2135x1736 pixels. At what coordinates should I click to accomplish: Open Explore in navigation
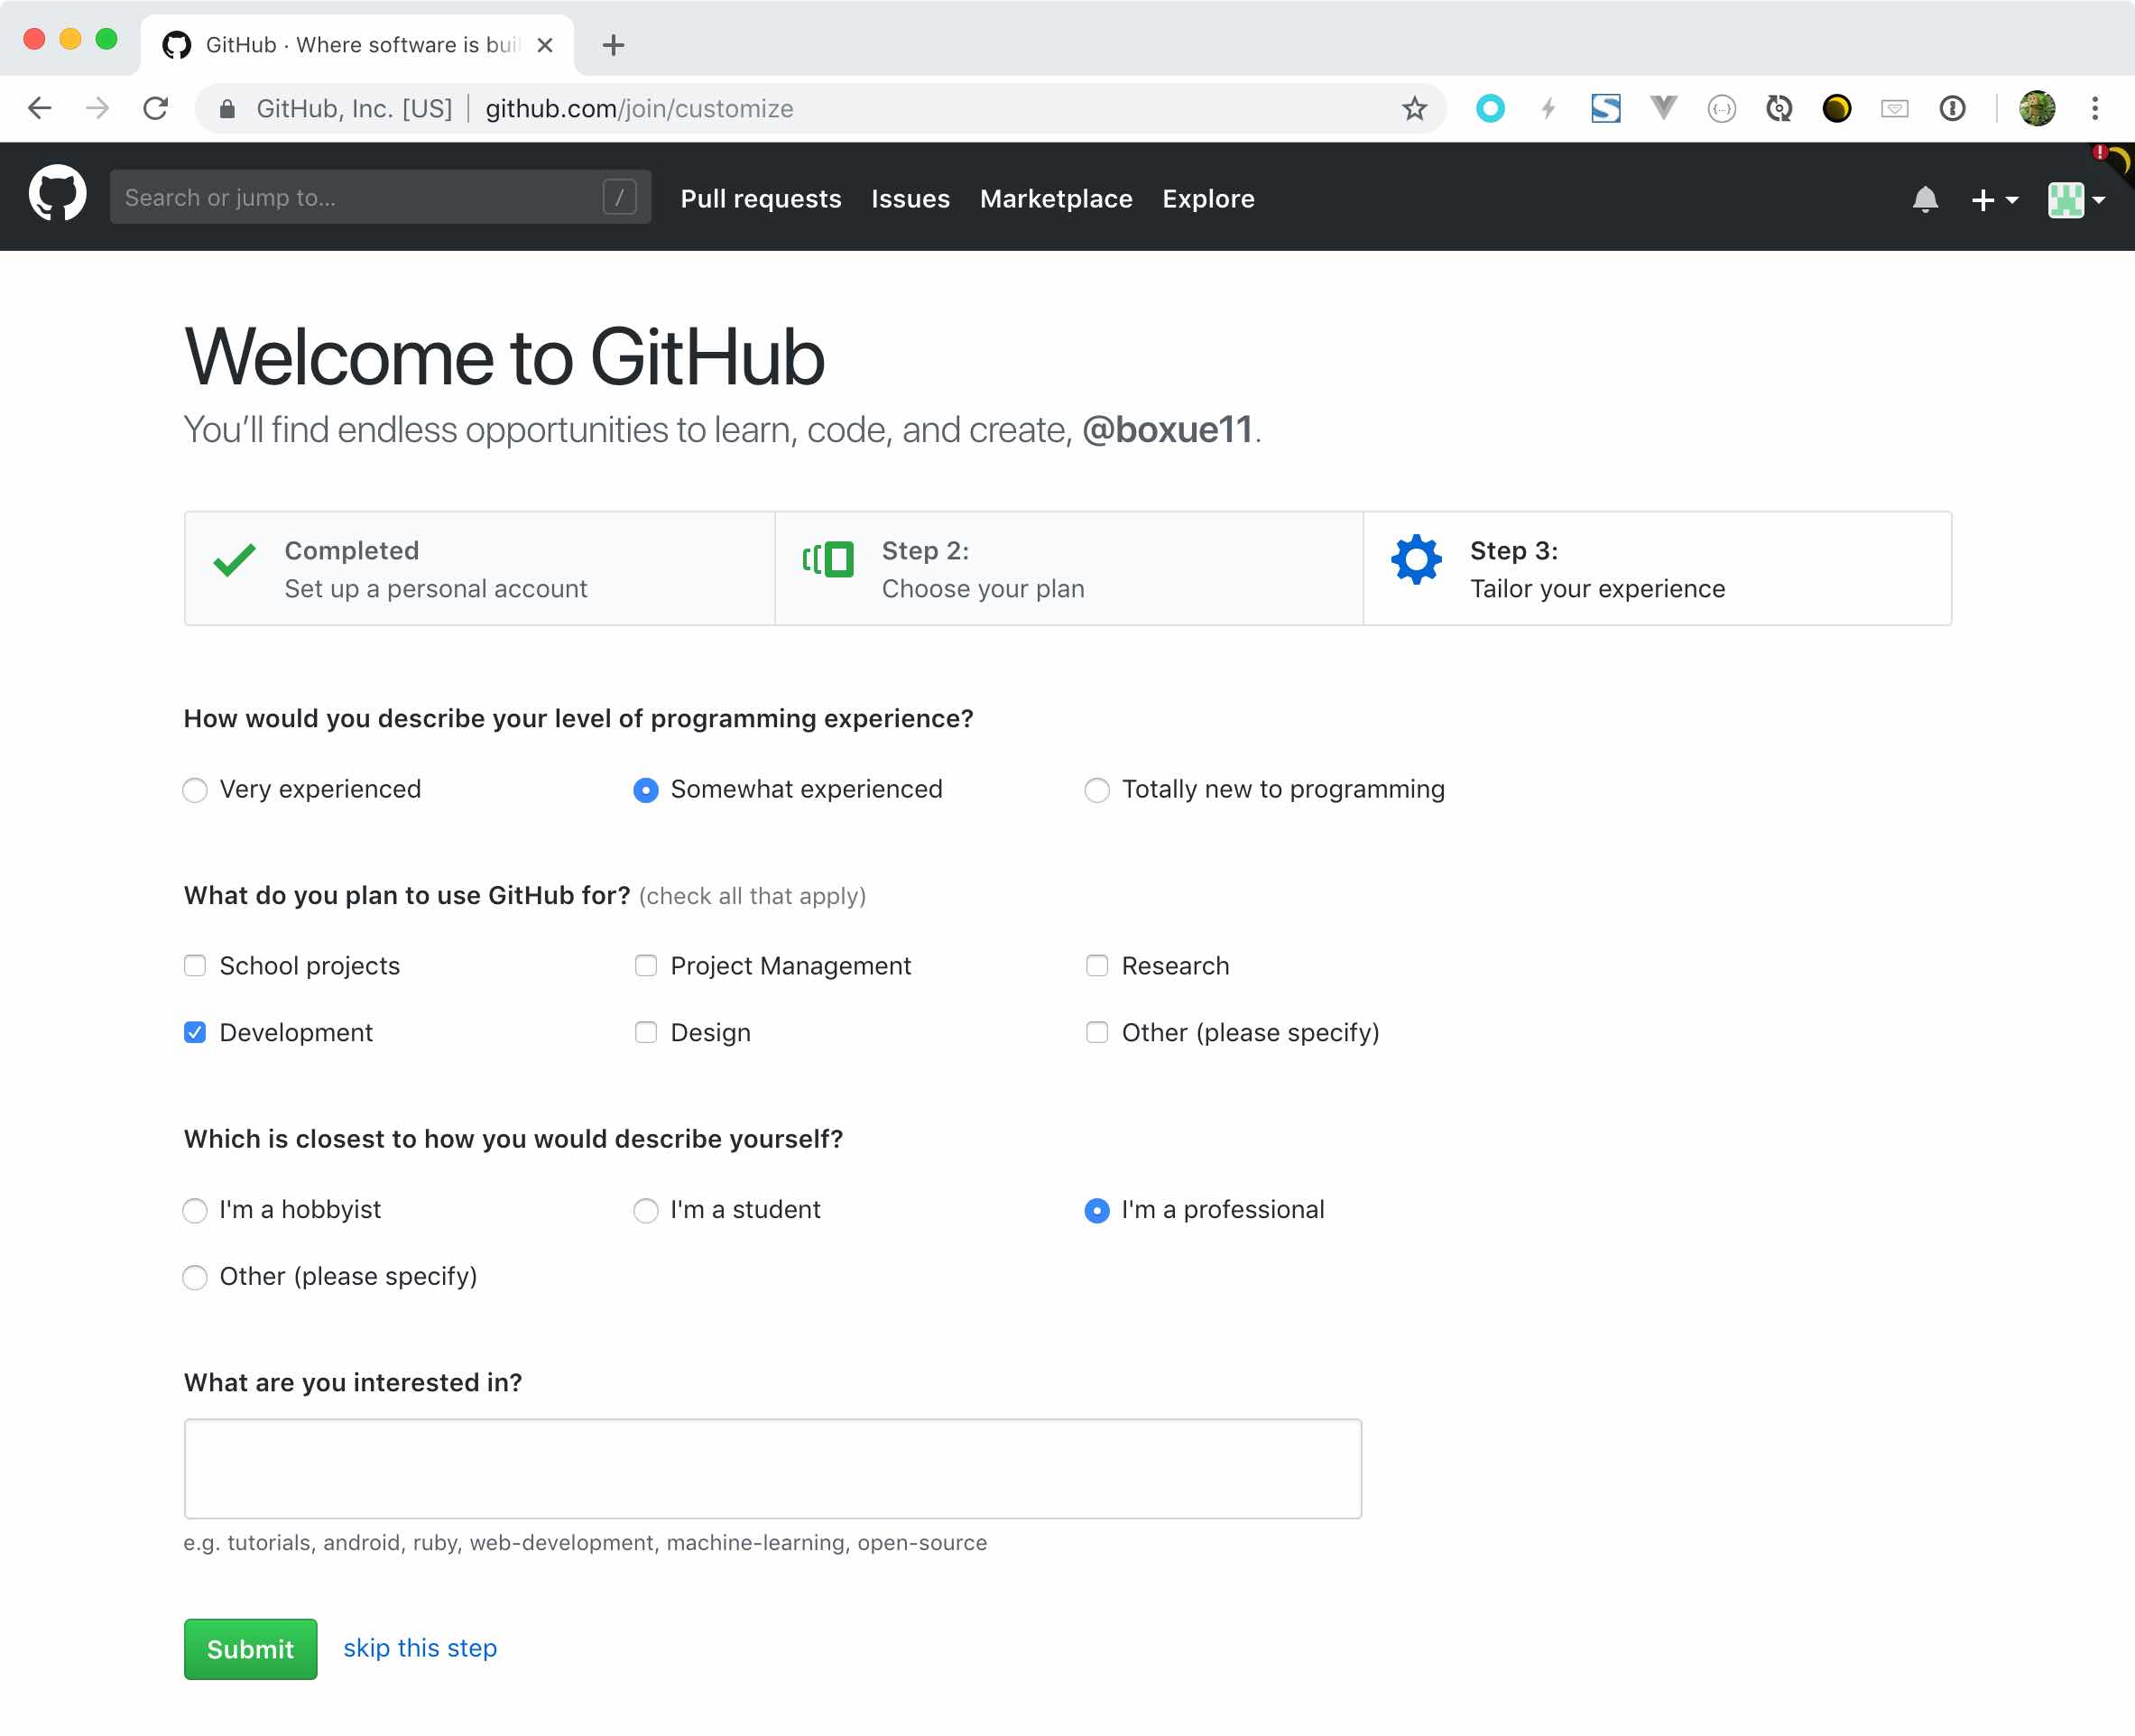[x=1208, y=199]
